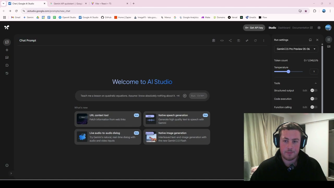This screenshot has width=334, height=188.
Task: Open the Live audio-to-audio dialog card
Action: coord(108,137)
